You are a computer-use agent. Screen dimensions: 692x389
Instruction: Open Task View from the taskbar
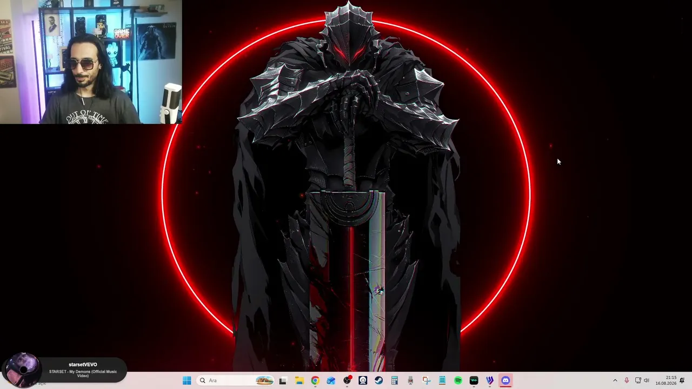click(282, 380)
